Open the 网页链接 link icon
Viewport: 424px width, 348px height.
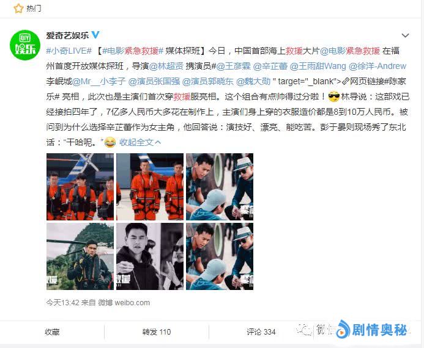pyautogui.click(x=346, y=81)
